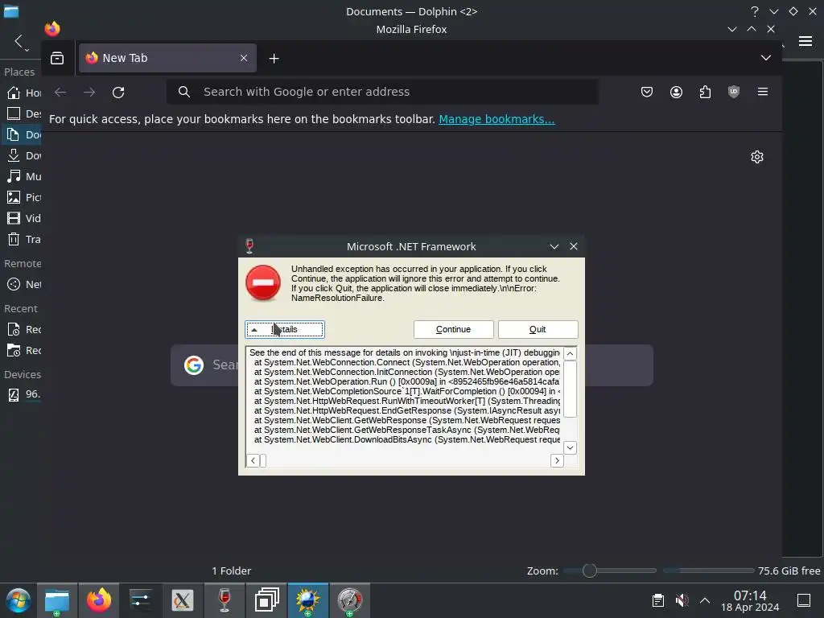This screenshot has height=618, width=824.
Task: Click Dolphin's title bar help question mark
Action: point(755,11)
